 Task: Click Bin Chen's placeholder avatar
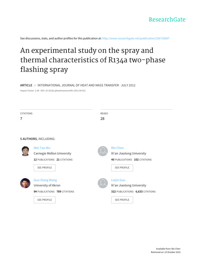(103, 151)
